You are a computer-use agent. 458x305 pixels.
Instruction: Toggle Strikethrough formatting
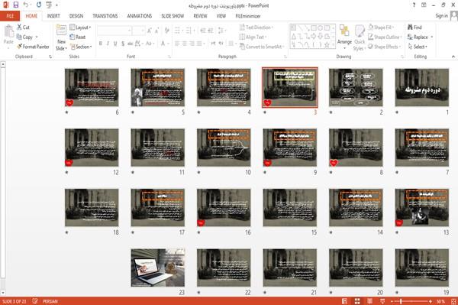(131, 44)
